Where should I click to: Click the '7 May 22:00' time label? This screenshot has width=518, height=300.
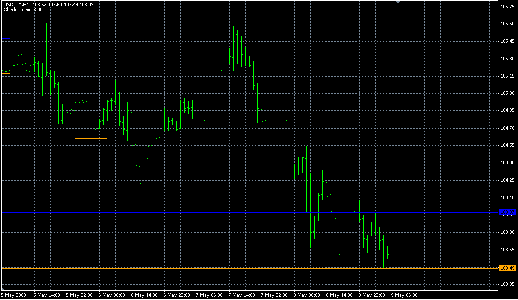click(274, 295)
